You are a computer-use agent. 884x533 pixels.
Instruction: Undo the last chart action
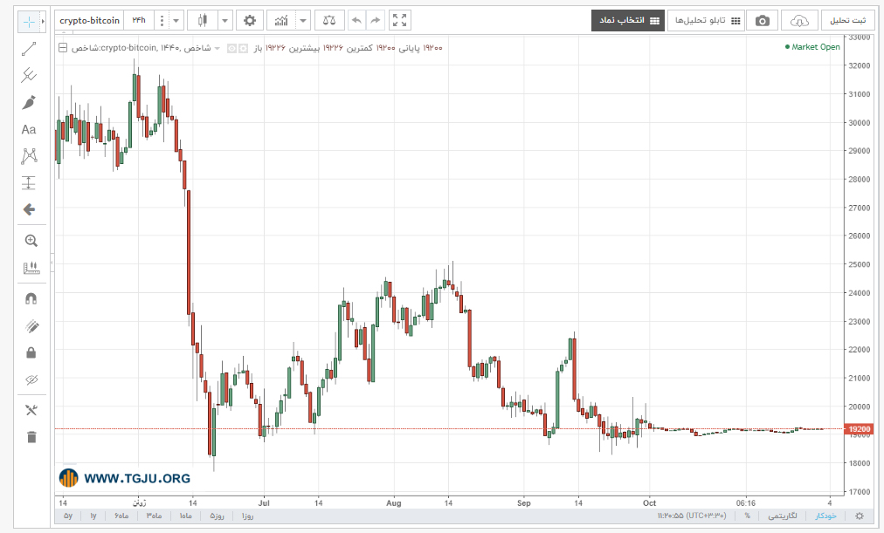click(356, 21)
